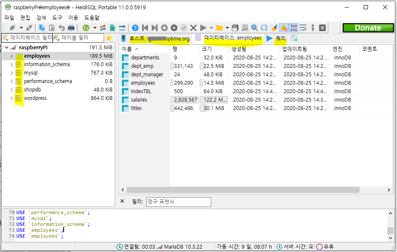
Task: Expand the mysql database node
Action: tap(12, 73)
